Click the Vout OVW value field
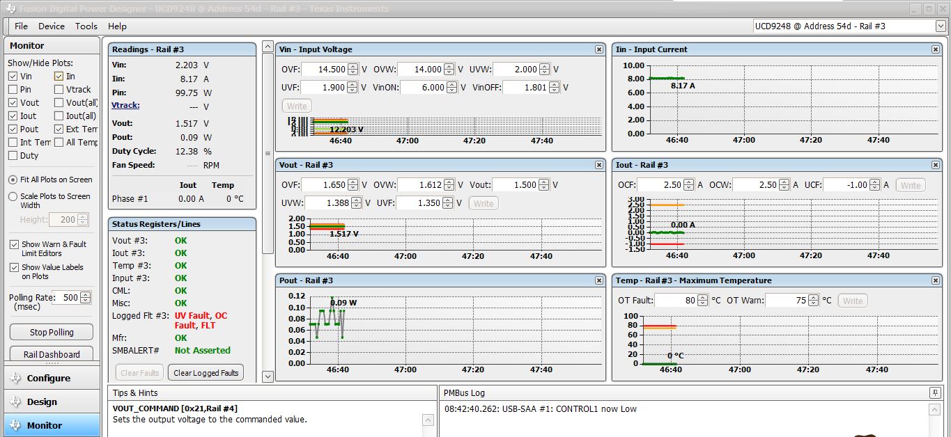 (x=421, y=185)
